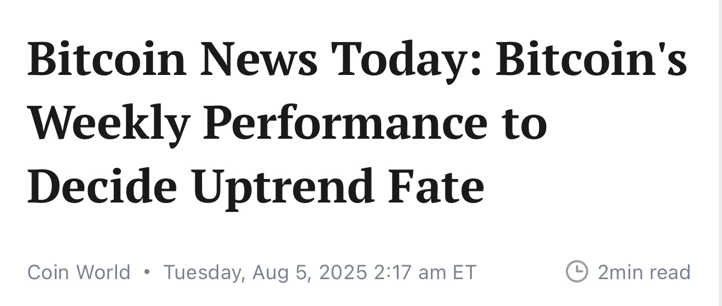Click the bullet separator after Coin World
The height and width of the screenshot is (306, 722).
pyautogui.click(x=147, y=272)
